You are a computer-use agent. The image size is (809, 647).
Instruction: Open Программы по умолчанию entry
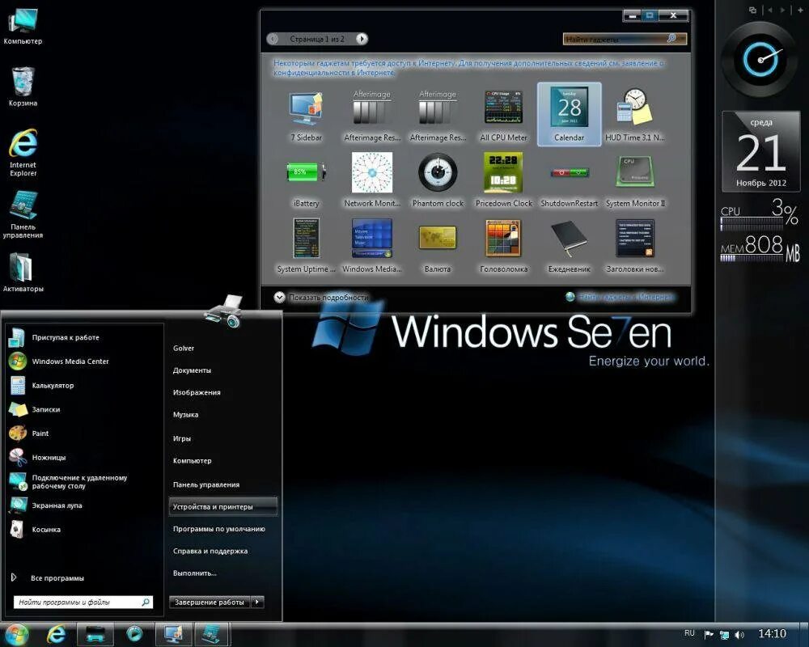[x=218, y=529]
